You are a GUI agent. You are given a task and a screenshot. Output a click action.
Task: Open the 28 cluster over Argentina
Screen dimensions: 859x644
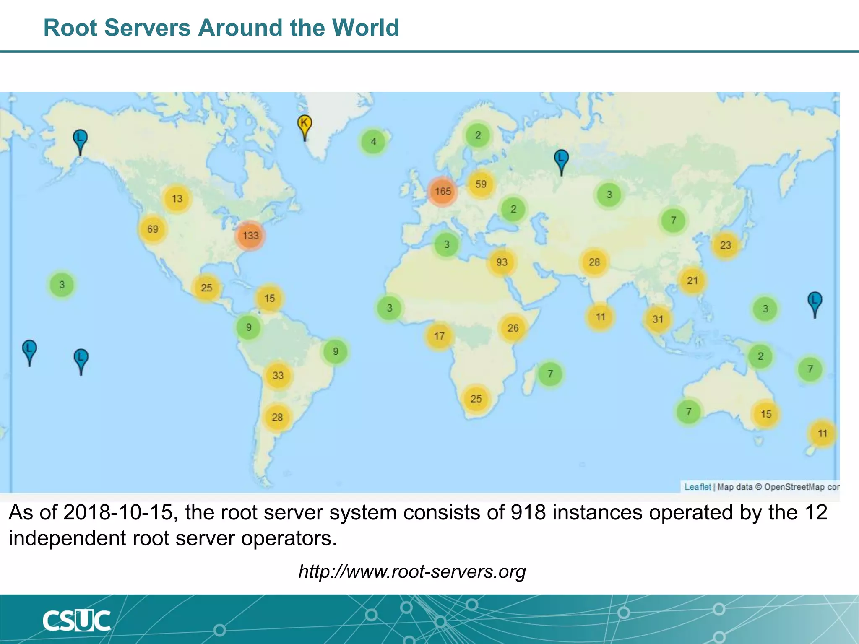pos(277,417)
